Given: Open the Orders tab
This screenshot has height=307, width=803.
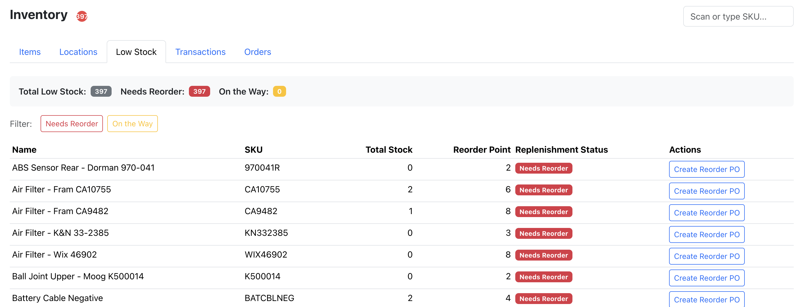Looking at the screenshot, I should [258, 52].
